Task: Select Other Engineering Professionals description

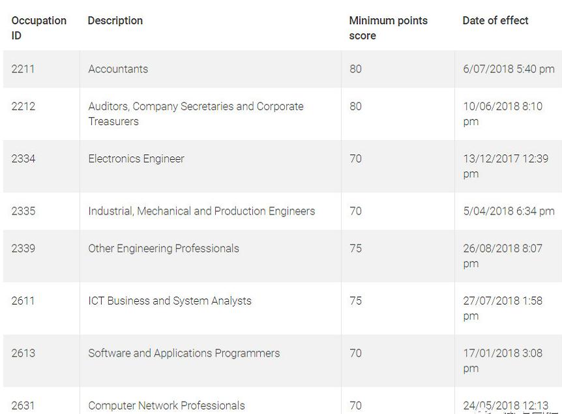Action: tap(164, 248)
